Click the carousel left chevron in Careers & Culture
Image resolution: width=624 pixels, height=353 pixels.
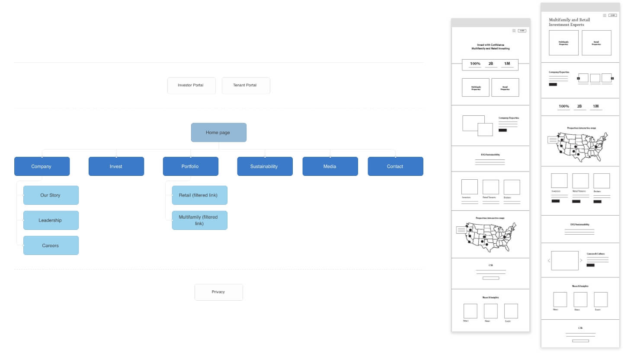click(x=549, y=261)
